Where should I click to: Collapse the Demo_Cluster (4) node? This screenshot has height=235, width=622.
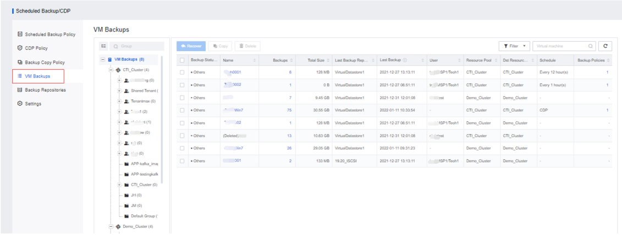(111, 227)
